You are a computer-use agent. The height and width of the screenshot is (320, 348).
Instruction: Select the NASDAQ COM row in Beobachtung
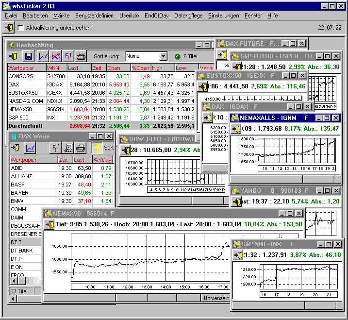click(26, 101)
